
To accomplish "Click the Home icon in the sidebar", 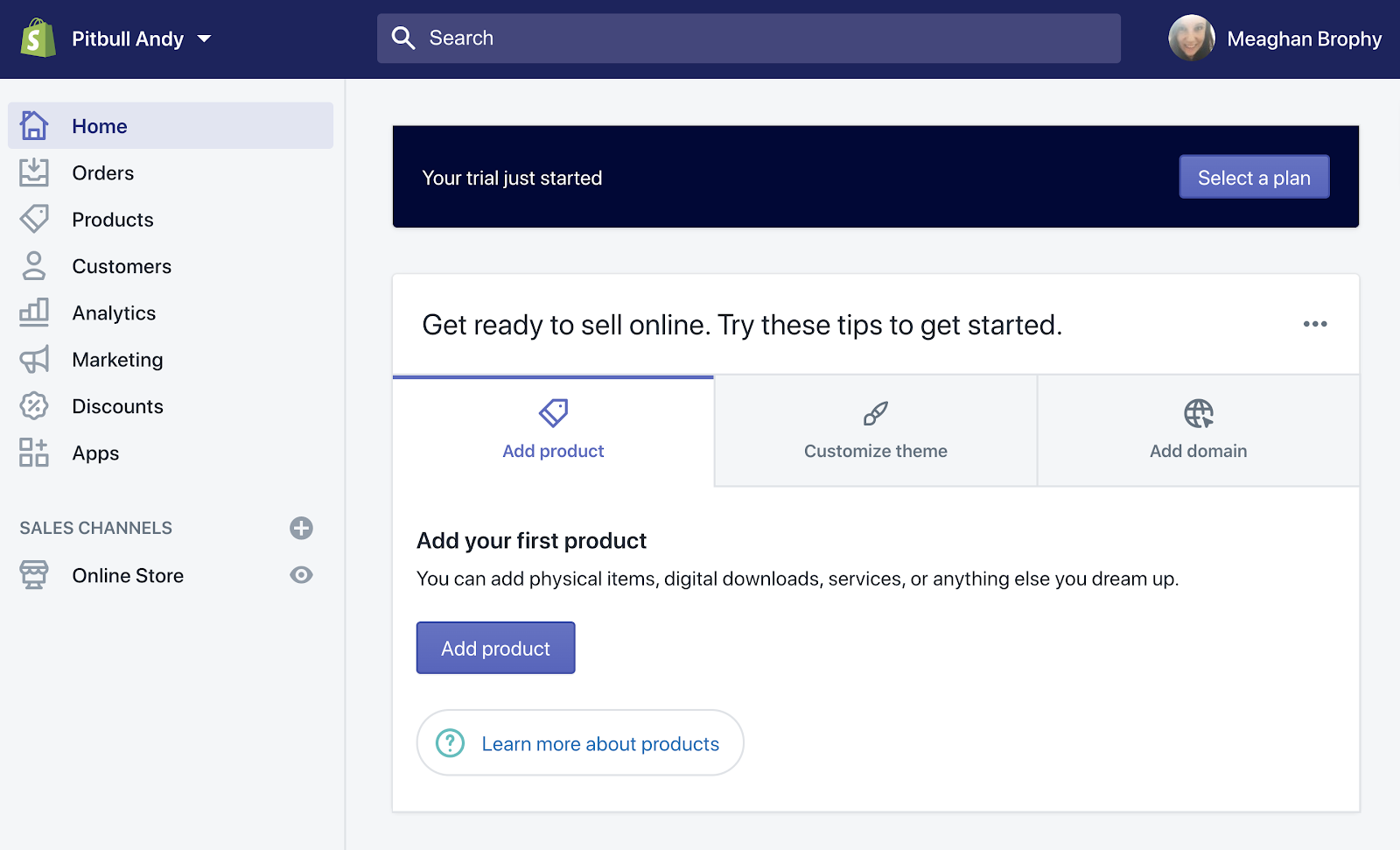I will [34, 125].
